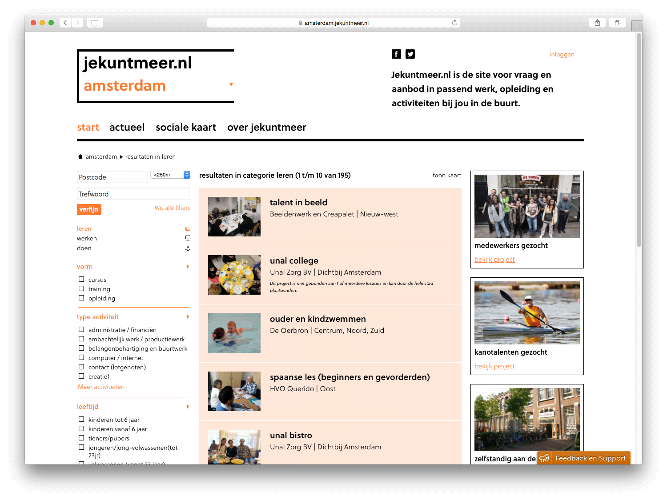Click the inloggen link
Image resolution: width=667 pixels, height=500 pixels.
562,54
